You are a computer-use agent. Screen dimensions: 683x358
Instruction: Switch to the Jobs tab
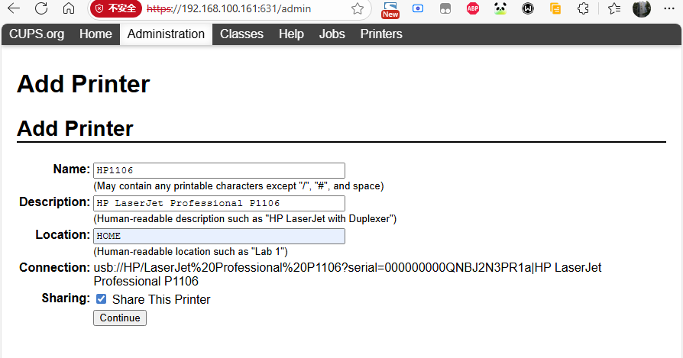[332, 34]
